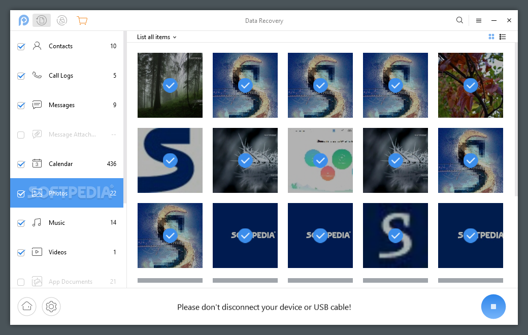Open the search magnifier icon
Screen dimensions: 528x335
(x=459, y=20)
